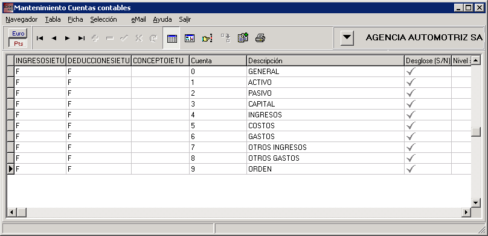Open Tabla menu
This screenshot has width=488, height=236.
(53, 19)
